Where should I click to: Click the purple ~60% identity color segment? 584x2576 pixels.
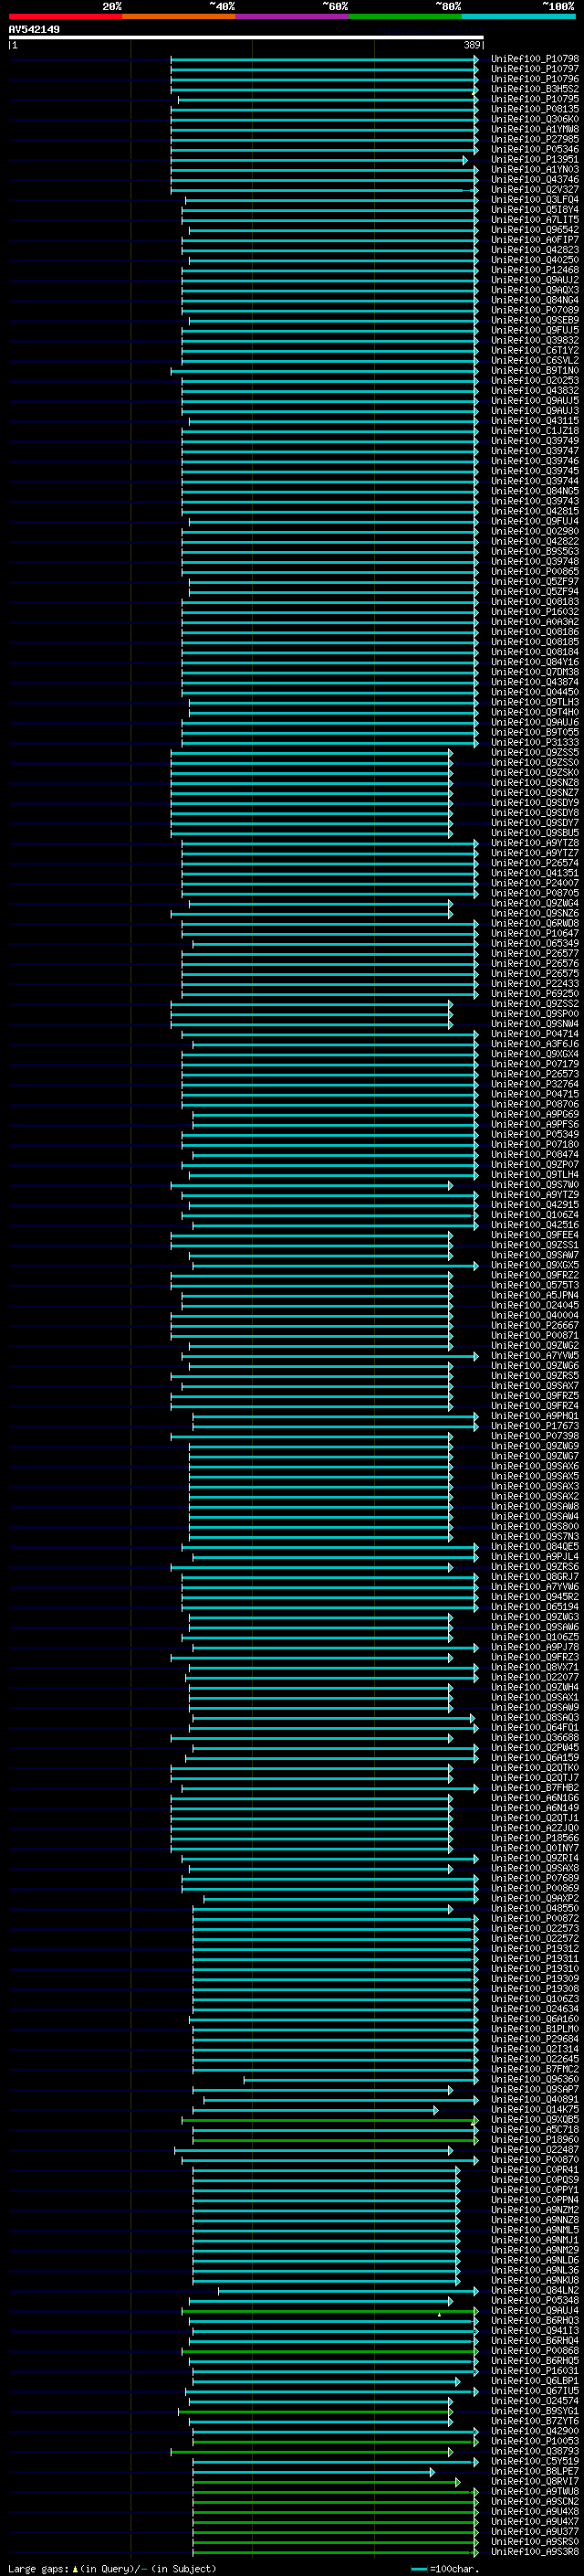click(291, 17)
